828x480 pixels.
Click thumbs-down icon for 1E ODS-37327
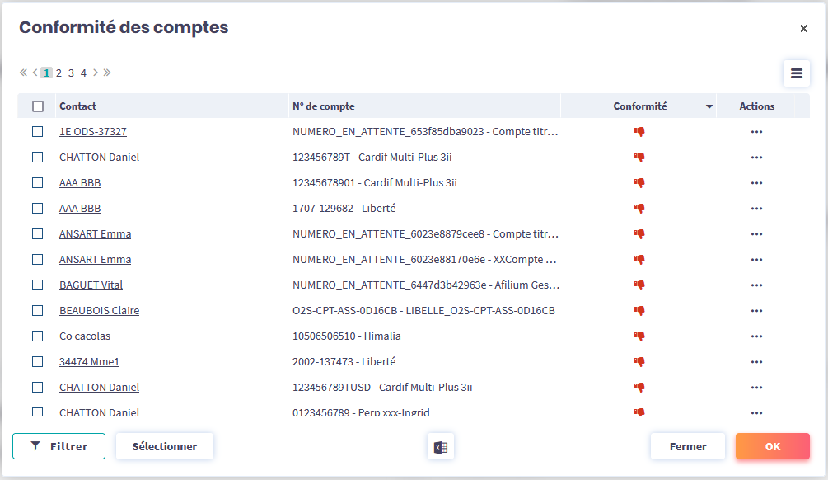pyautogui.click(x=639, y=132)
